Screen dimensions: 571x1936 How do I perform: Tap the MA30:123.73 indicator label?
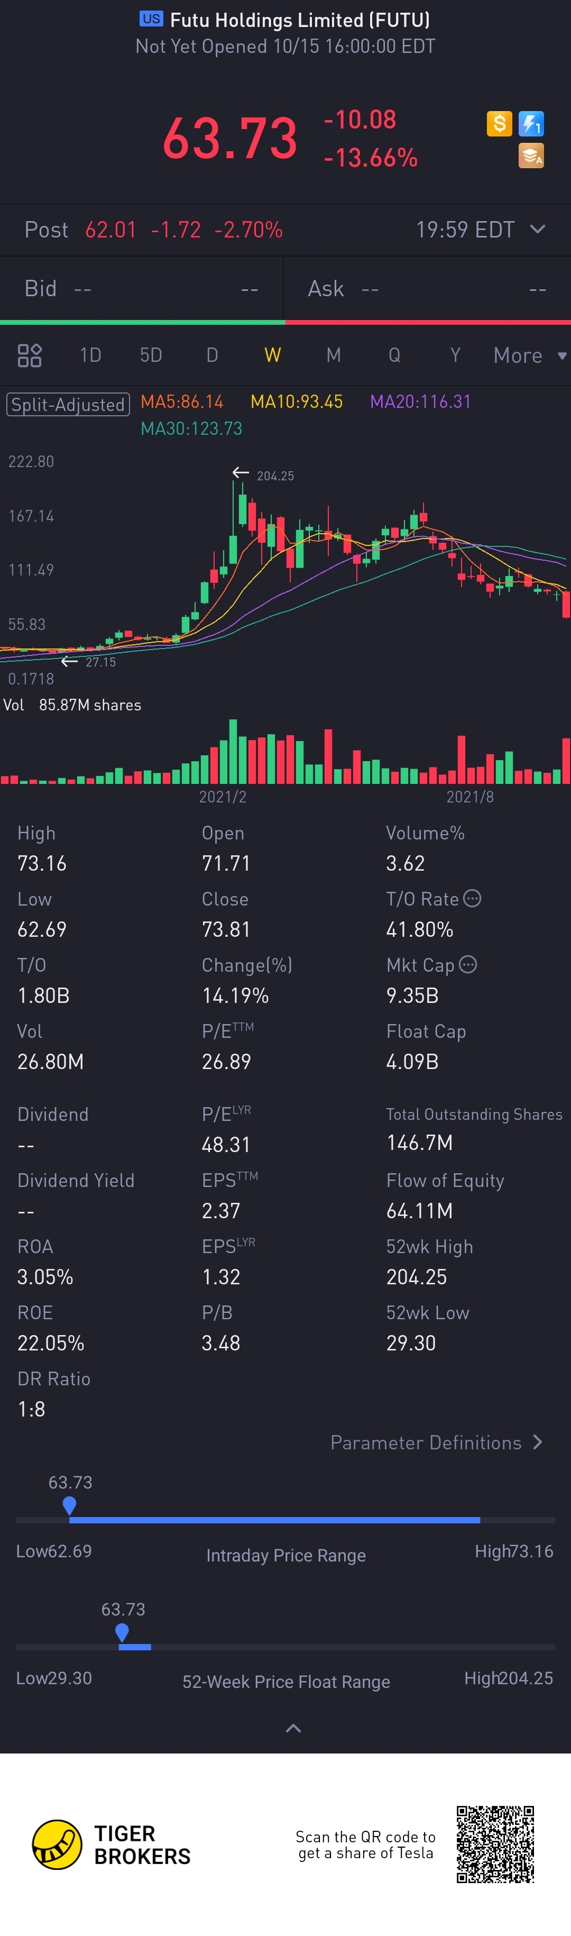[x=191, y=428]
